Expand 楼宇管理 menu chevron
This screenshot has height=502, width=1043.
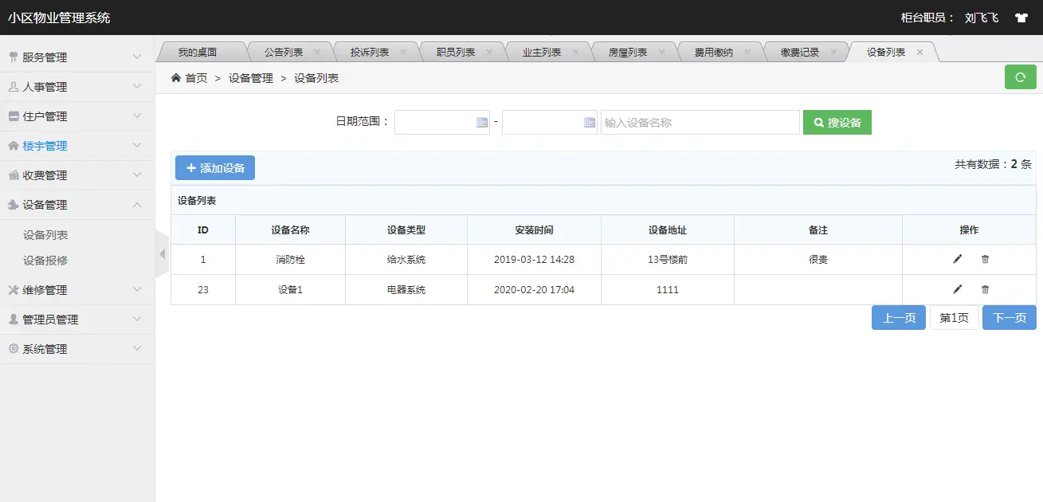coord(137,145)
